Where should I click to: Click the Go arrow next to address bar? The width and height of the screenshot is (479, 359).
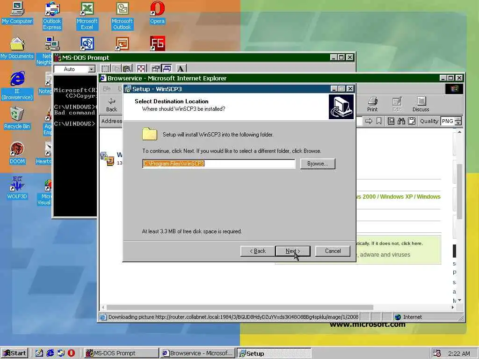coord(369,121)
